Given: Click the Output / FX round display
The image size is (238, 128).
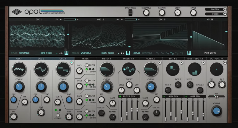Looking at the screenshot, I should (217, 69).
